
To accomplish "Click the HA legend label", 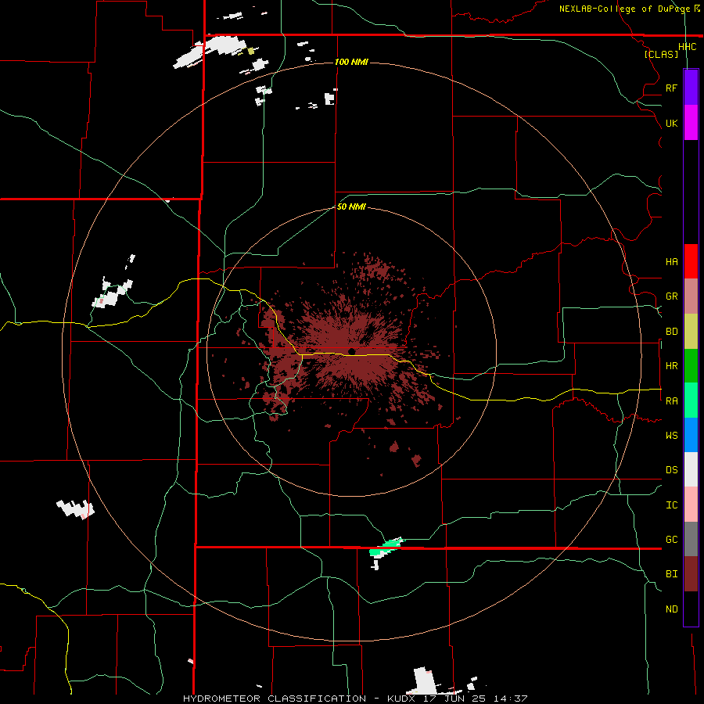I will [672, 262].
